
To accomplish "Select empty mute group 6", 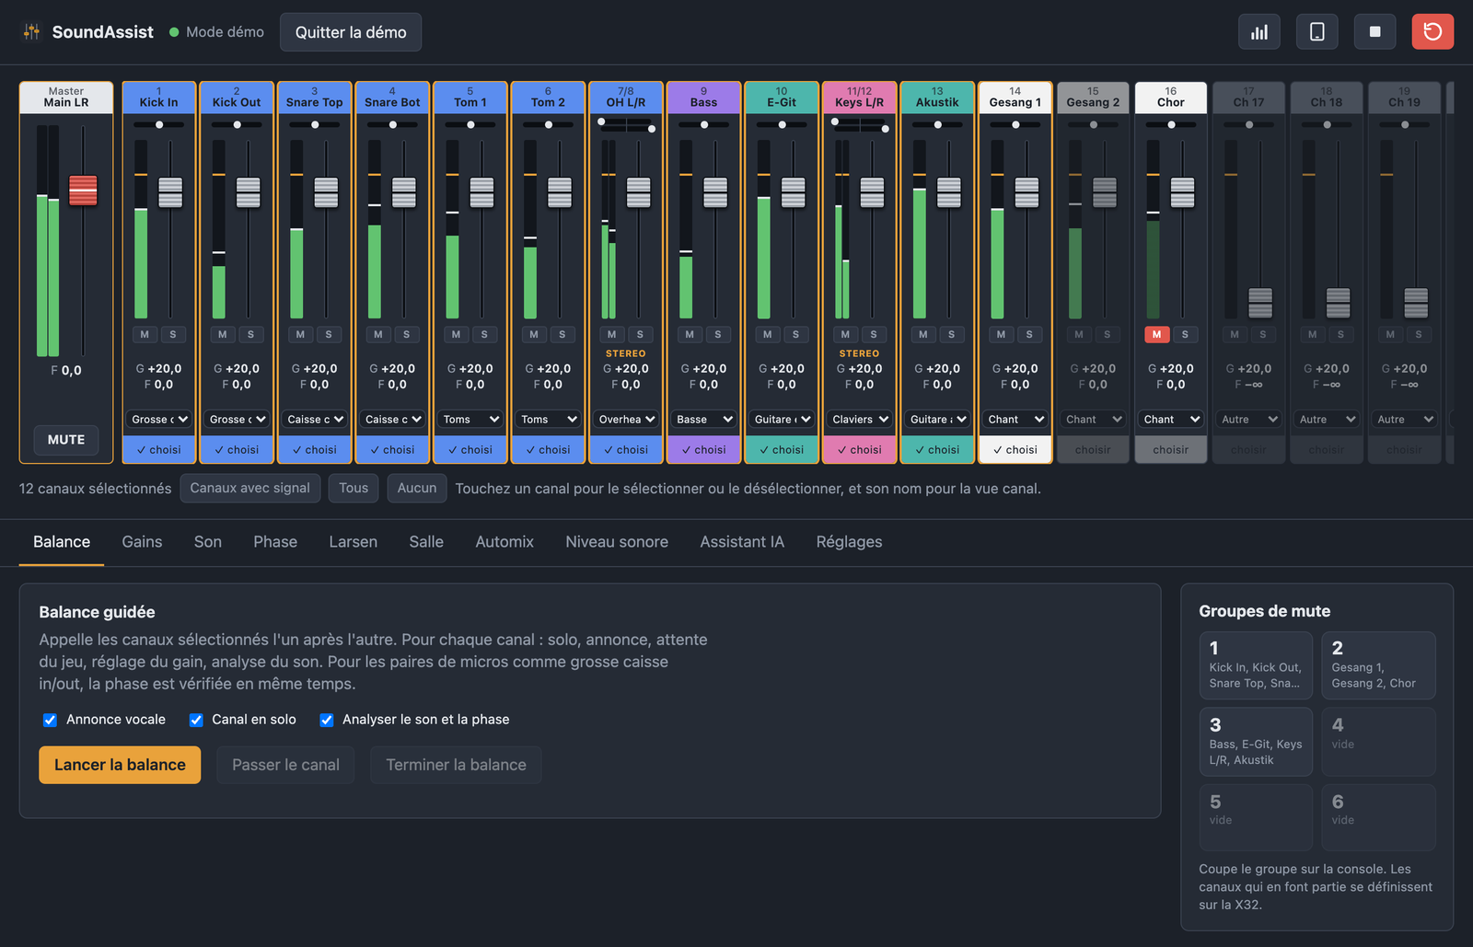I will tap(1378, 817).
